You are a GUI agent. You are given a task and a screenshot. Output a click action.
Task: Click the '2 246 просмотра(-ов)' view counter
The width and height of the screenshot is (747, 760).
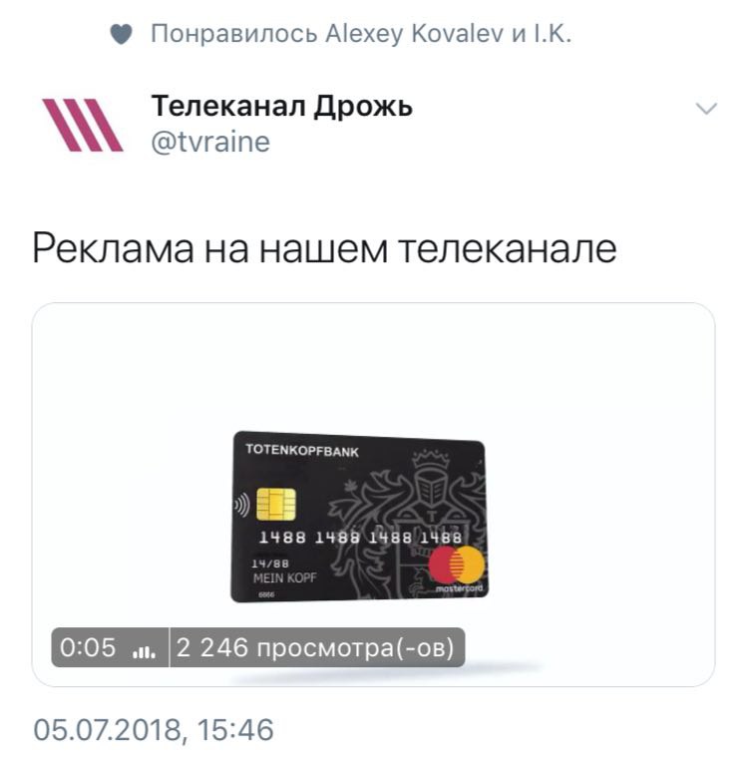pyautogui.click(x=315, y=647)
